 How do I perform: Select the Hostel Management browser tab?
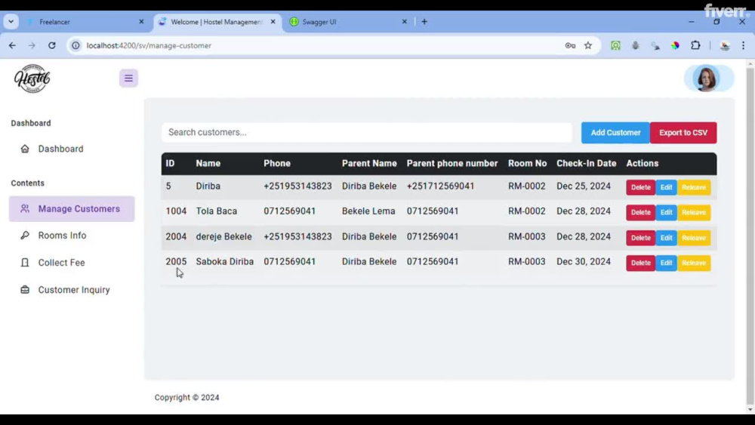tap(217, 22)
